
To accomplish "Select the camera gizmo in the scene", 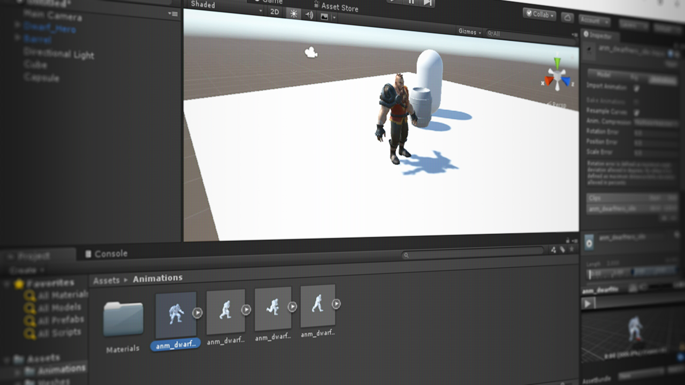I will 310,52.
